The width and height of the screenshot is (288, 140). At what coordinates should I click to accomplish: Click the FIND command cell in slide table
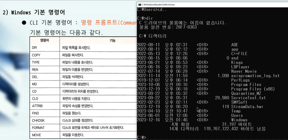[x=45, y=113]
